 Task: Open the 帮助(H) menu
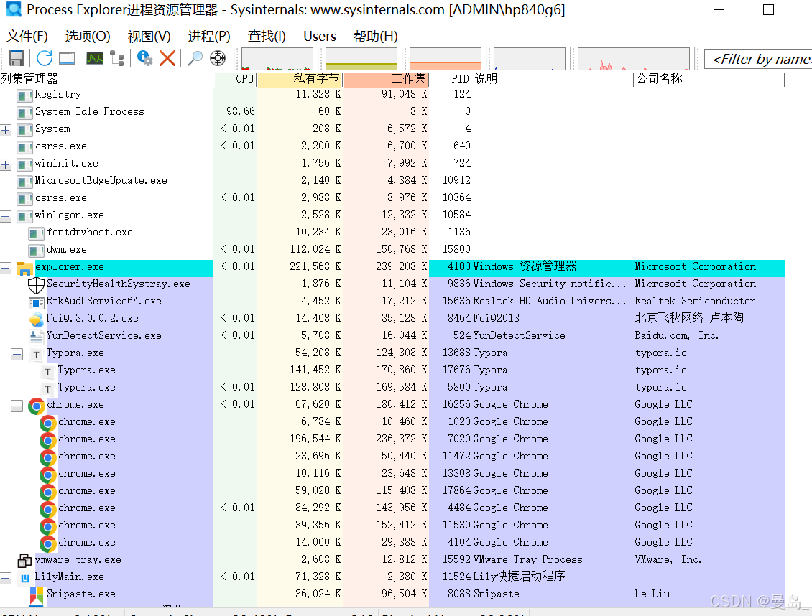click(x=375, y=36)
